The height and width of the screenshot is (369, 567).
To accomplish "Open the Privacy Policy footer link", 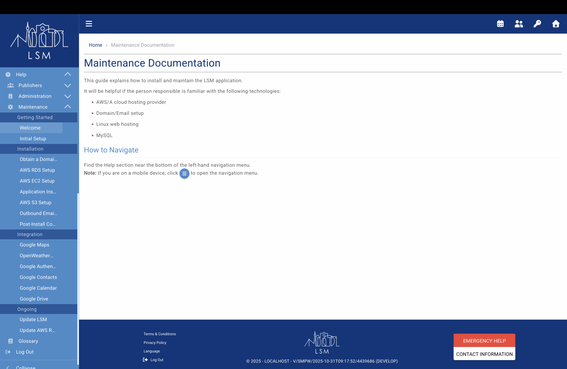I will (155, 343).
